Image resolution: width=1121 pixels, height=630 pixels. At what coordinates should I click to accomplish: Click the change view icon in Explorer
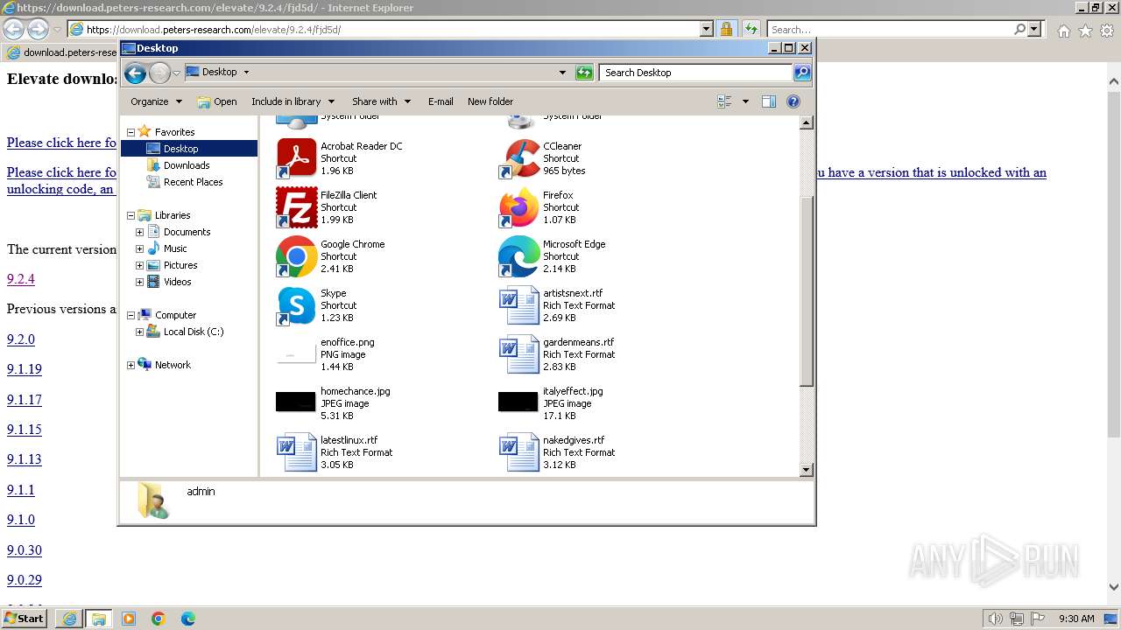[724, 101]
